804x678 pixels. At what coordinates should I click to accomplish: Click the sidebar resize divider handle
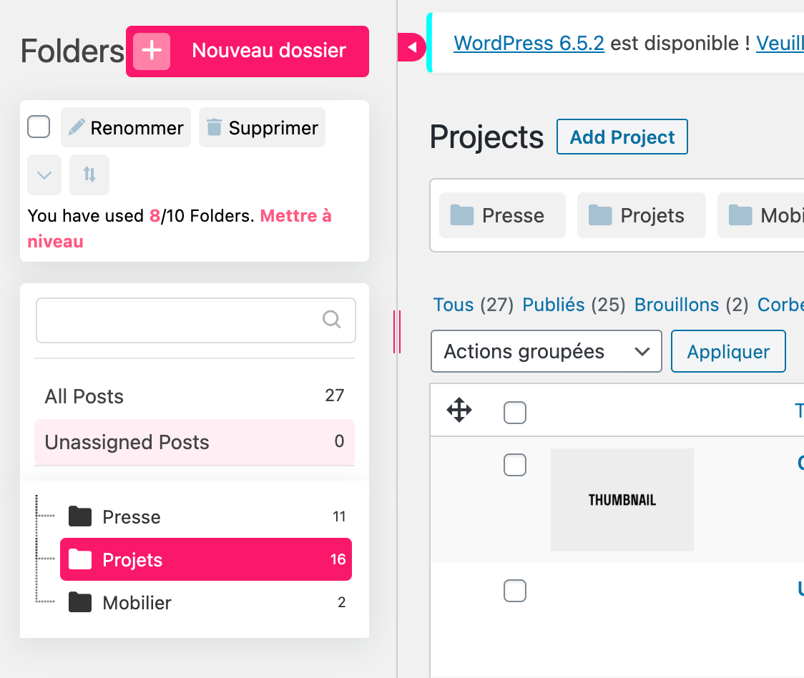[x=397, y=332]
